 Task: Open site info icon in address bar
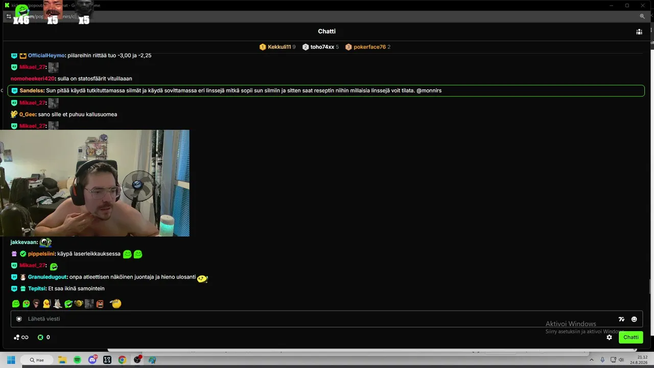click(x=9, y=16)
